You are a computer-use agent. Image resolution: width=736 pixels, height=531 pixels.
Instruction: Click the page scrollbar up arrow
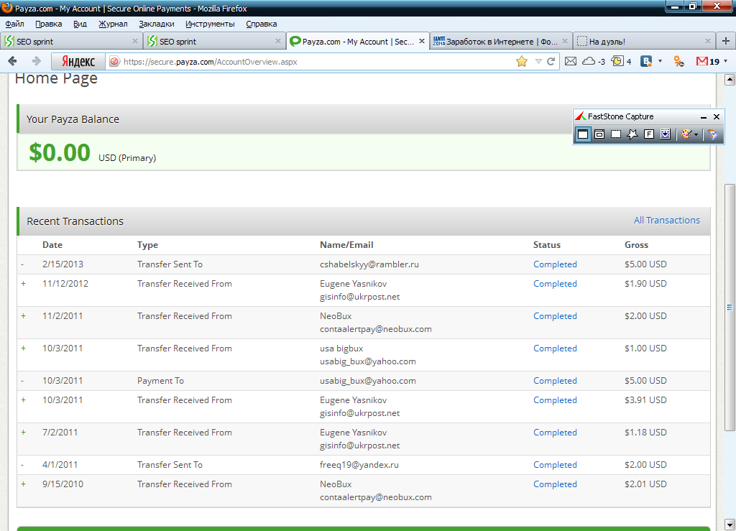tap(730, 79)
